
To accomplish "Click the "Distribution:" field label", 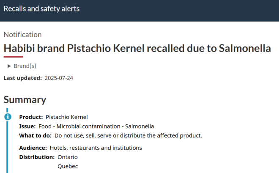I will coord(37,157).
